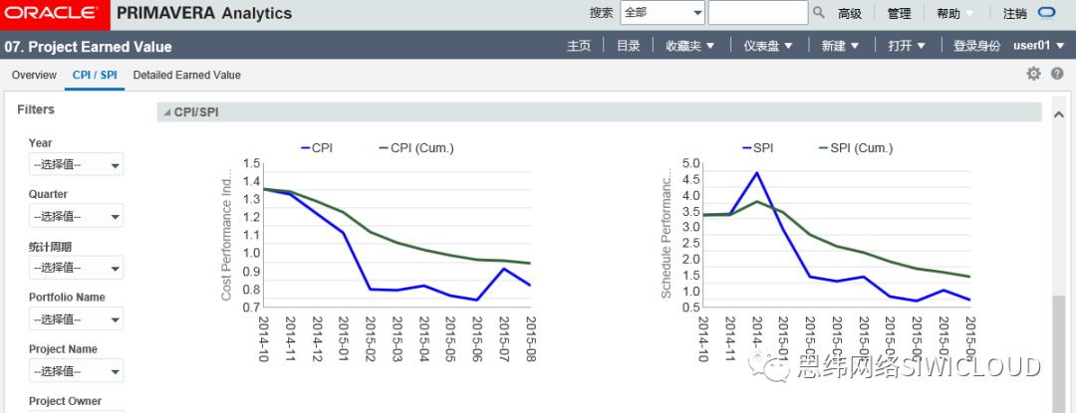Go to 主页 home page
This screenshot has width=1076, height=413.
pyautogui.click(x=579, y=46)
